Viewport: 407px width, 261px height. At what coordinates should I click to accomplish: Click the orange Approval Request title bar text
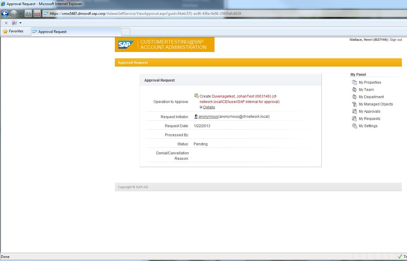133,63
